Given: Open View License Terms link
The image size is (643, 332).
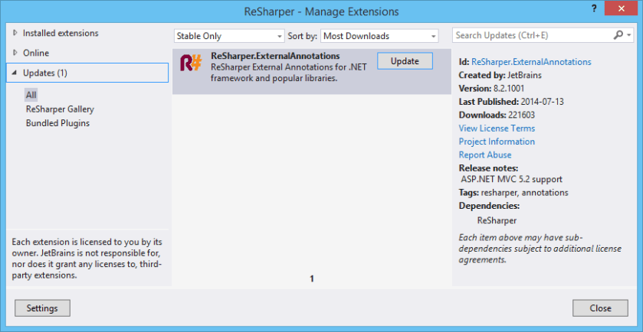Looking at the screenshot, I should (x=497, y=128).
